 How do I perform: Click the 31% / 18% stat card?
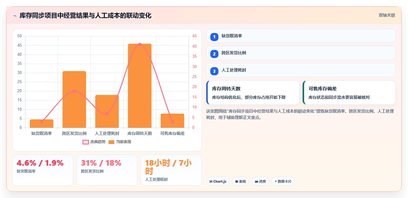click(107, 170)
